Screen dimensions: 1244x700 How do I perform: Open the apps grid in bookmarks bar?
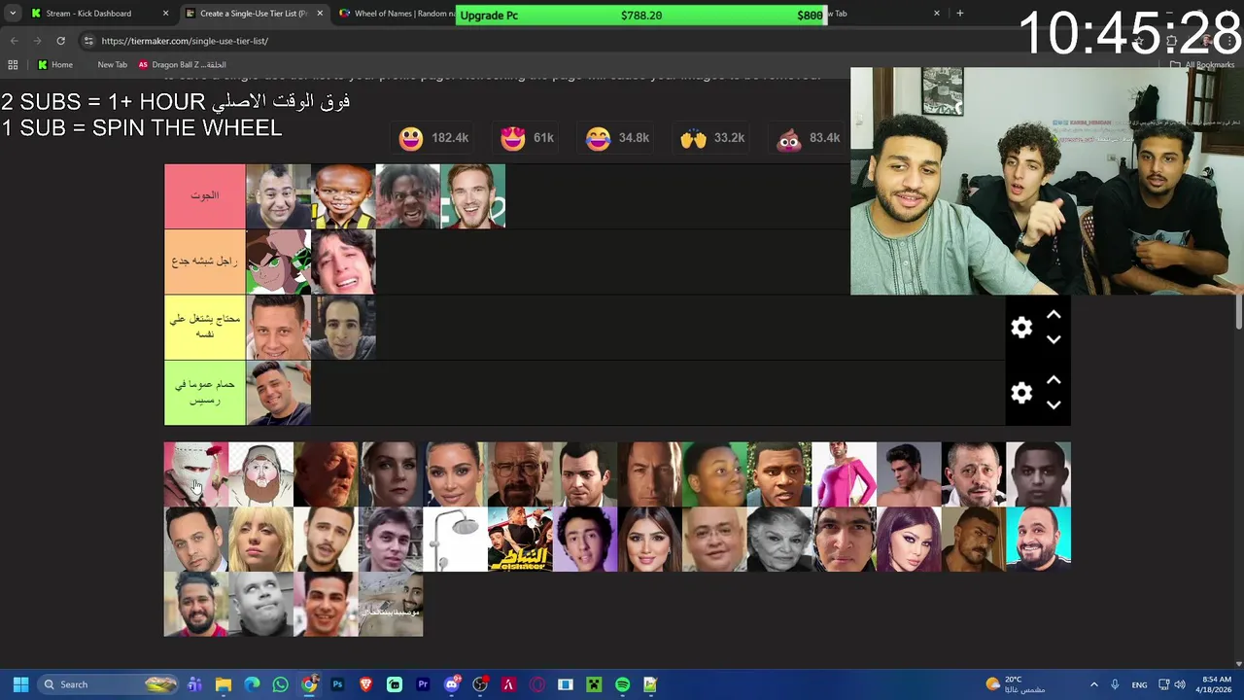tap(13, 64)
